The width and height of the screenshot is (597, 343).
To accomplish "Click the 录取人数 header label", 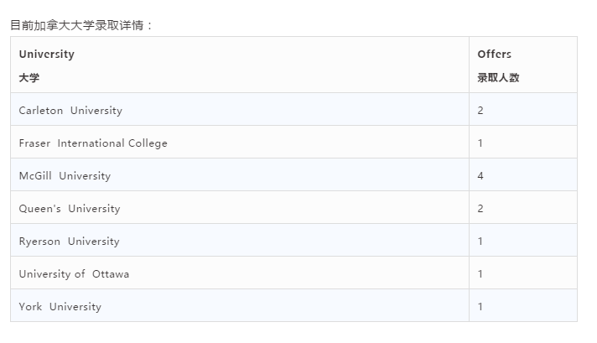I will point(498,78).
